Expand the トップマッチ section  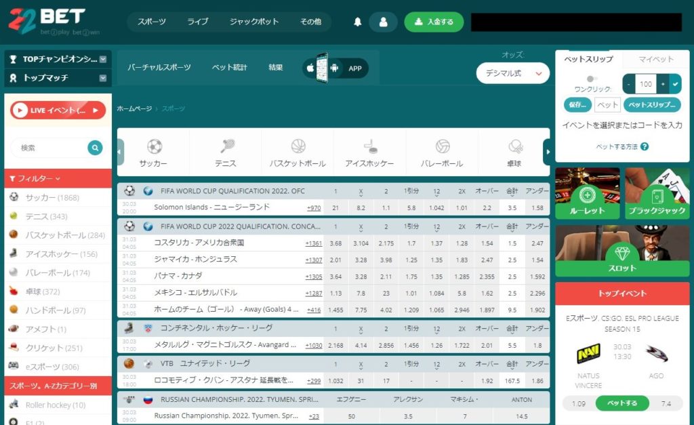click(x=58, y=78)
